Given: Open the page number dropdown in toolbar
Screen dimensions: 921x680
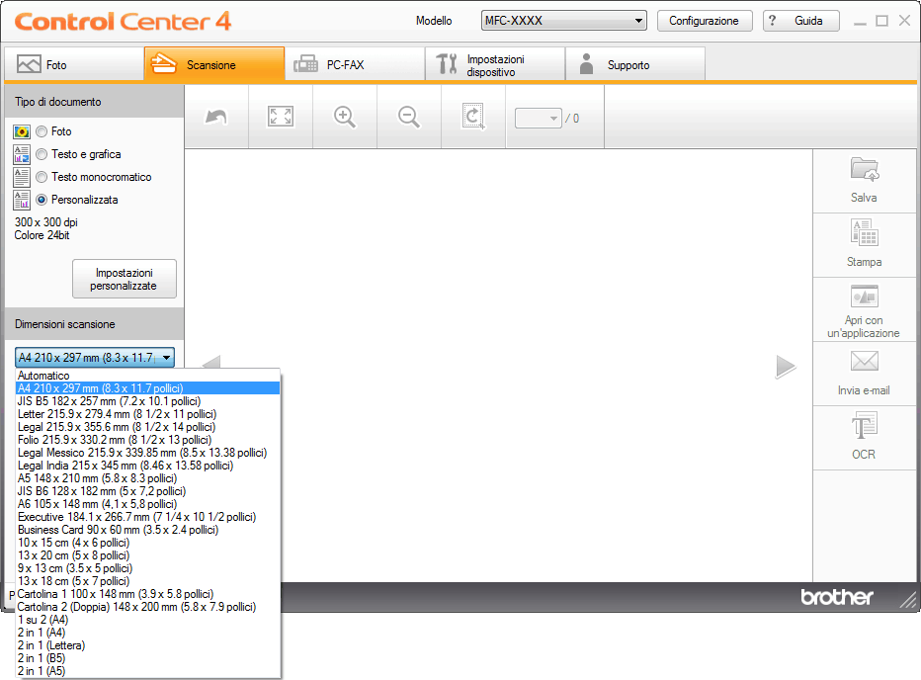Looking at the screenshot, I should [538, 119].
